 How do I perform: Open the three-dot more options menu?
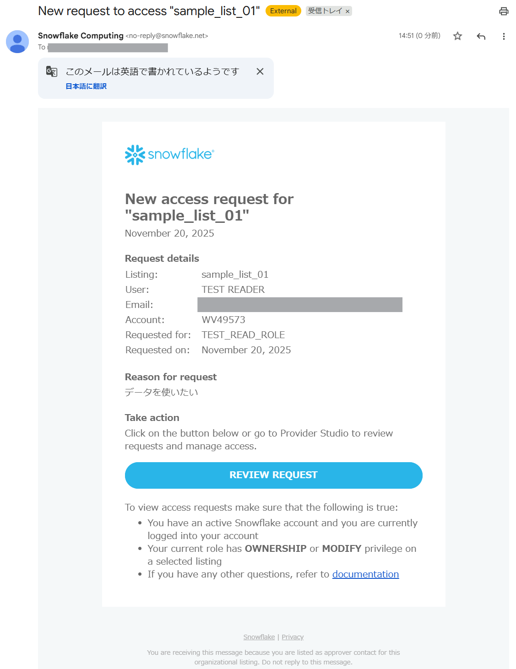click(504, 36)
